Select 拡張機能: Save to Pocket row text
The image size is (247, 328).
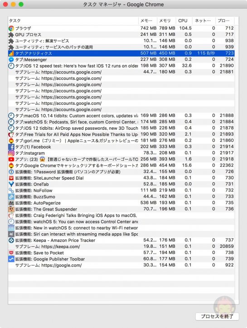pos(39,253)
